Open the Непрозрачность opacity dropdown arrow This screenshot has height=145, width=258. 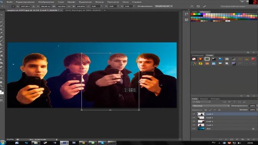257,106
